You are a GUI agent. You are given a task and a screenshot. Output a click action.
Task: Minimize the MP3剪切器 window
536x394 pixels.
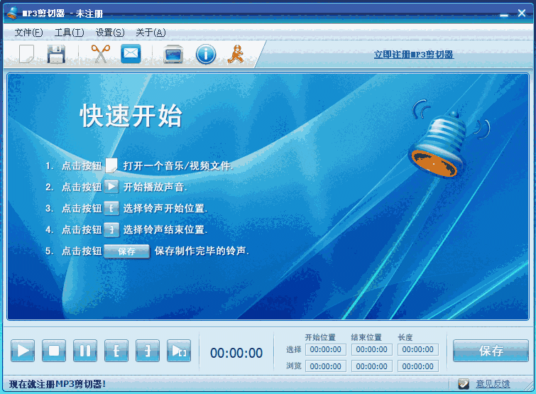504,14
